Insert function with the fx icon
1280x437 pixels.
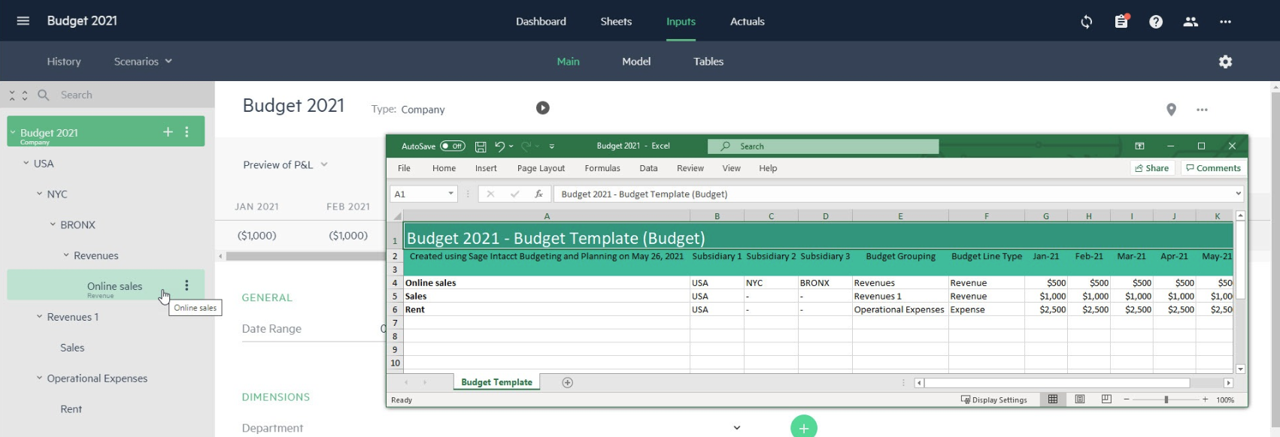coord(538,194)
